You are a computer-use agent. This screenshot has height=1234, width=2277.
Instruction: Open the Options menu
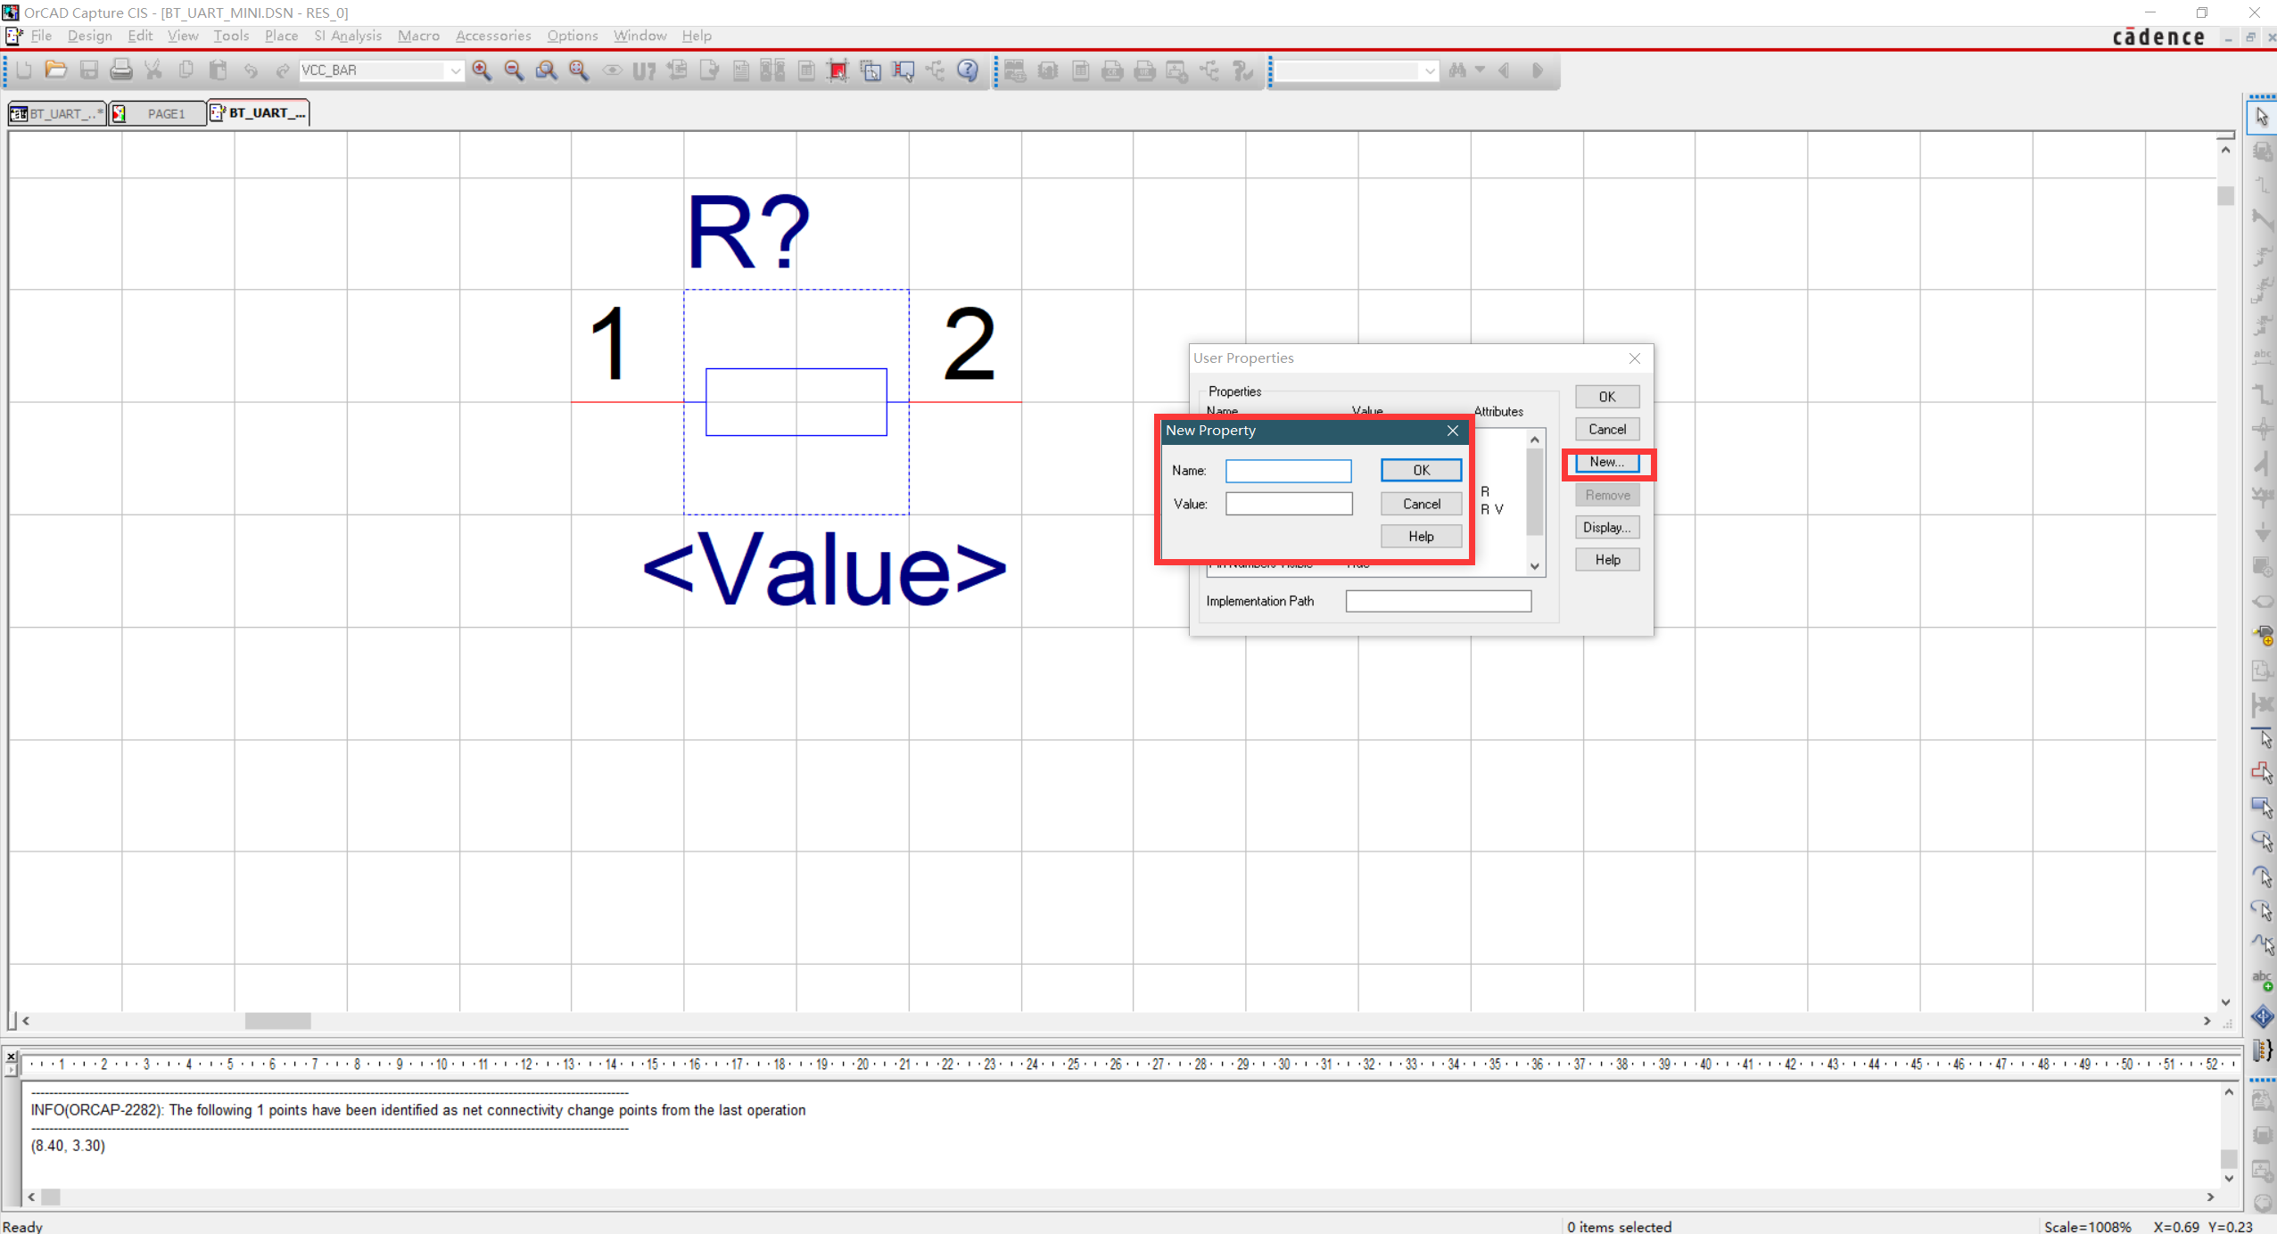tap(572, 36)
